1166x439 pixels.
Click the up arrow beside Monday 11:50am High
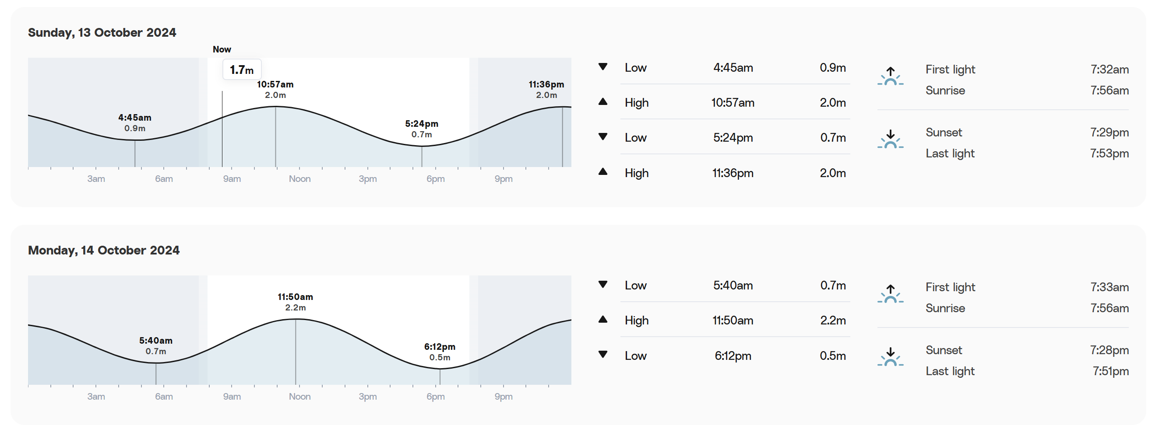click(x=602, y=320)
